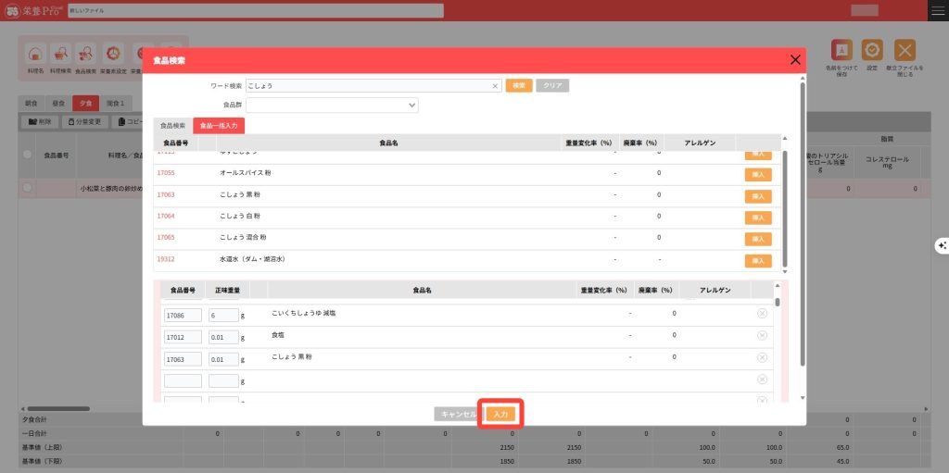This screenshot has width=949, height=473.
Task: Click the sparkle assistant icon on right edge
Action: [942, 244]
